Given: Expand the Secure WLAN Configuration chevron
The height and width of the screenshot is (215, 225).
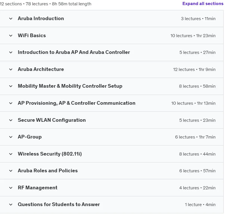Looking at the screenshot, I should 11,120.
